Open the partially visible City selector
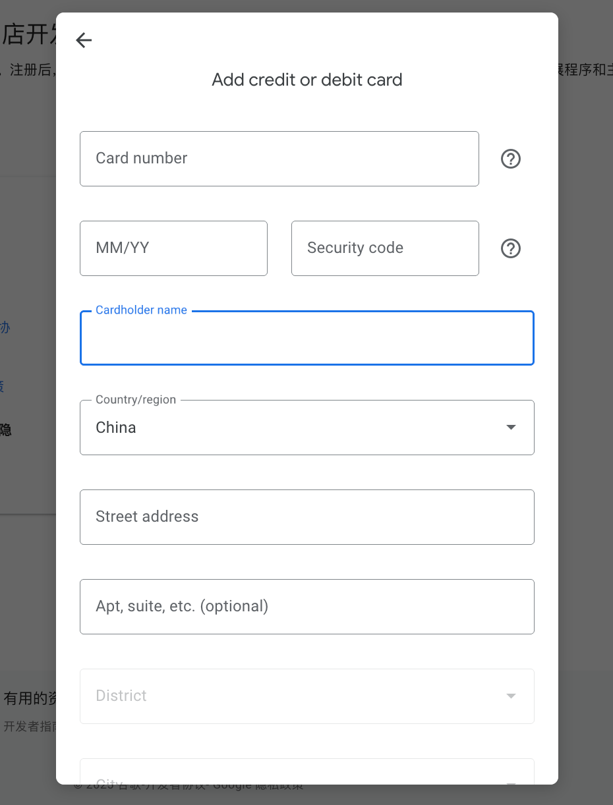 tap(307, 771)
